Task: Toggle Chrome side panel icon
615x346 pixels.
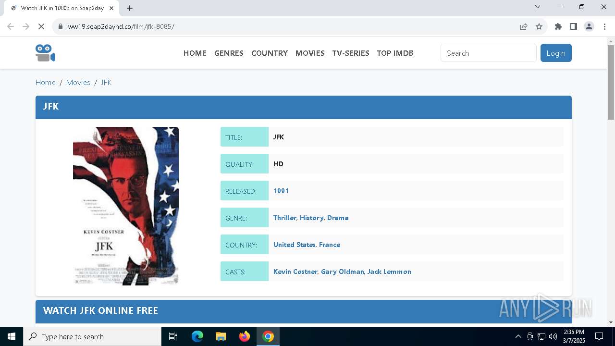Action: pyautogui.click(x=574, y=26)
